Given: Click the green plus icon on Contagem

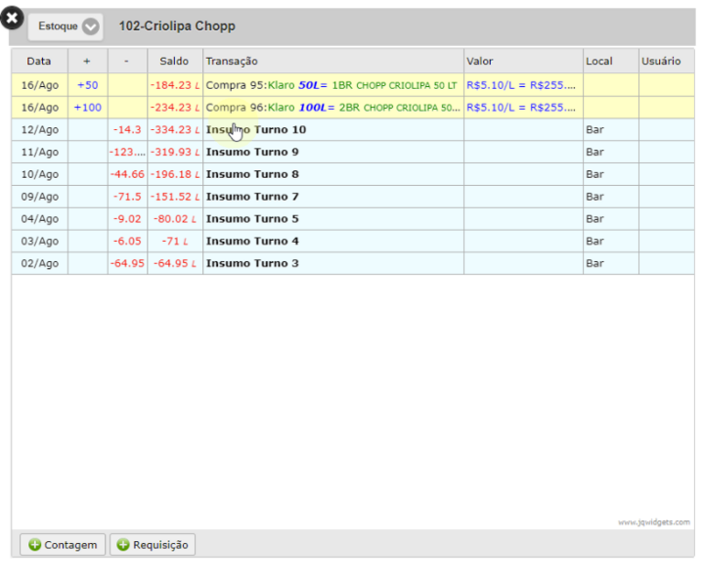Looking at the screenshot, I should coord(34,545).
